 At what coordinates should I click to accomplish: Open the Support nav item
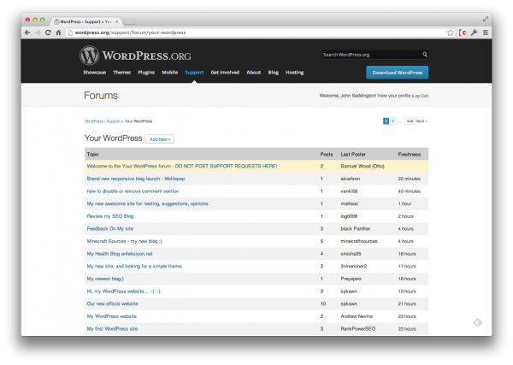tap(194, 73)
